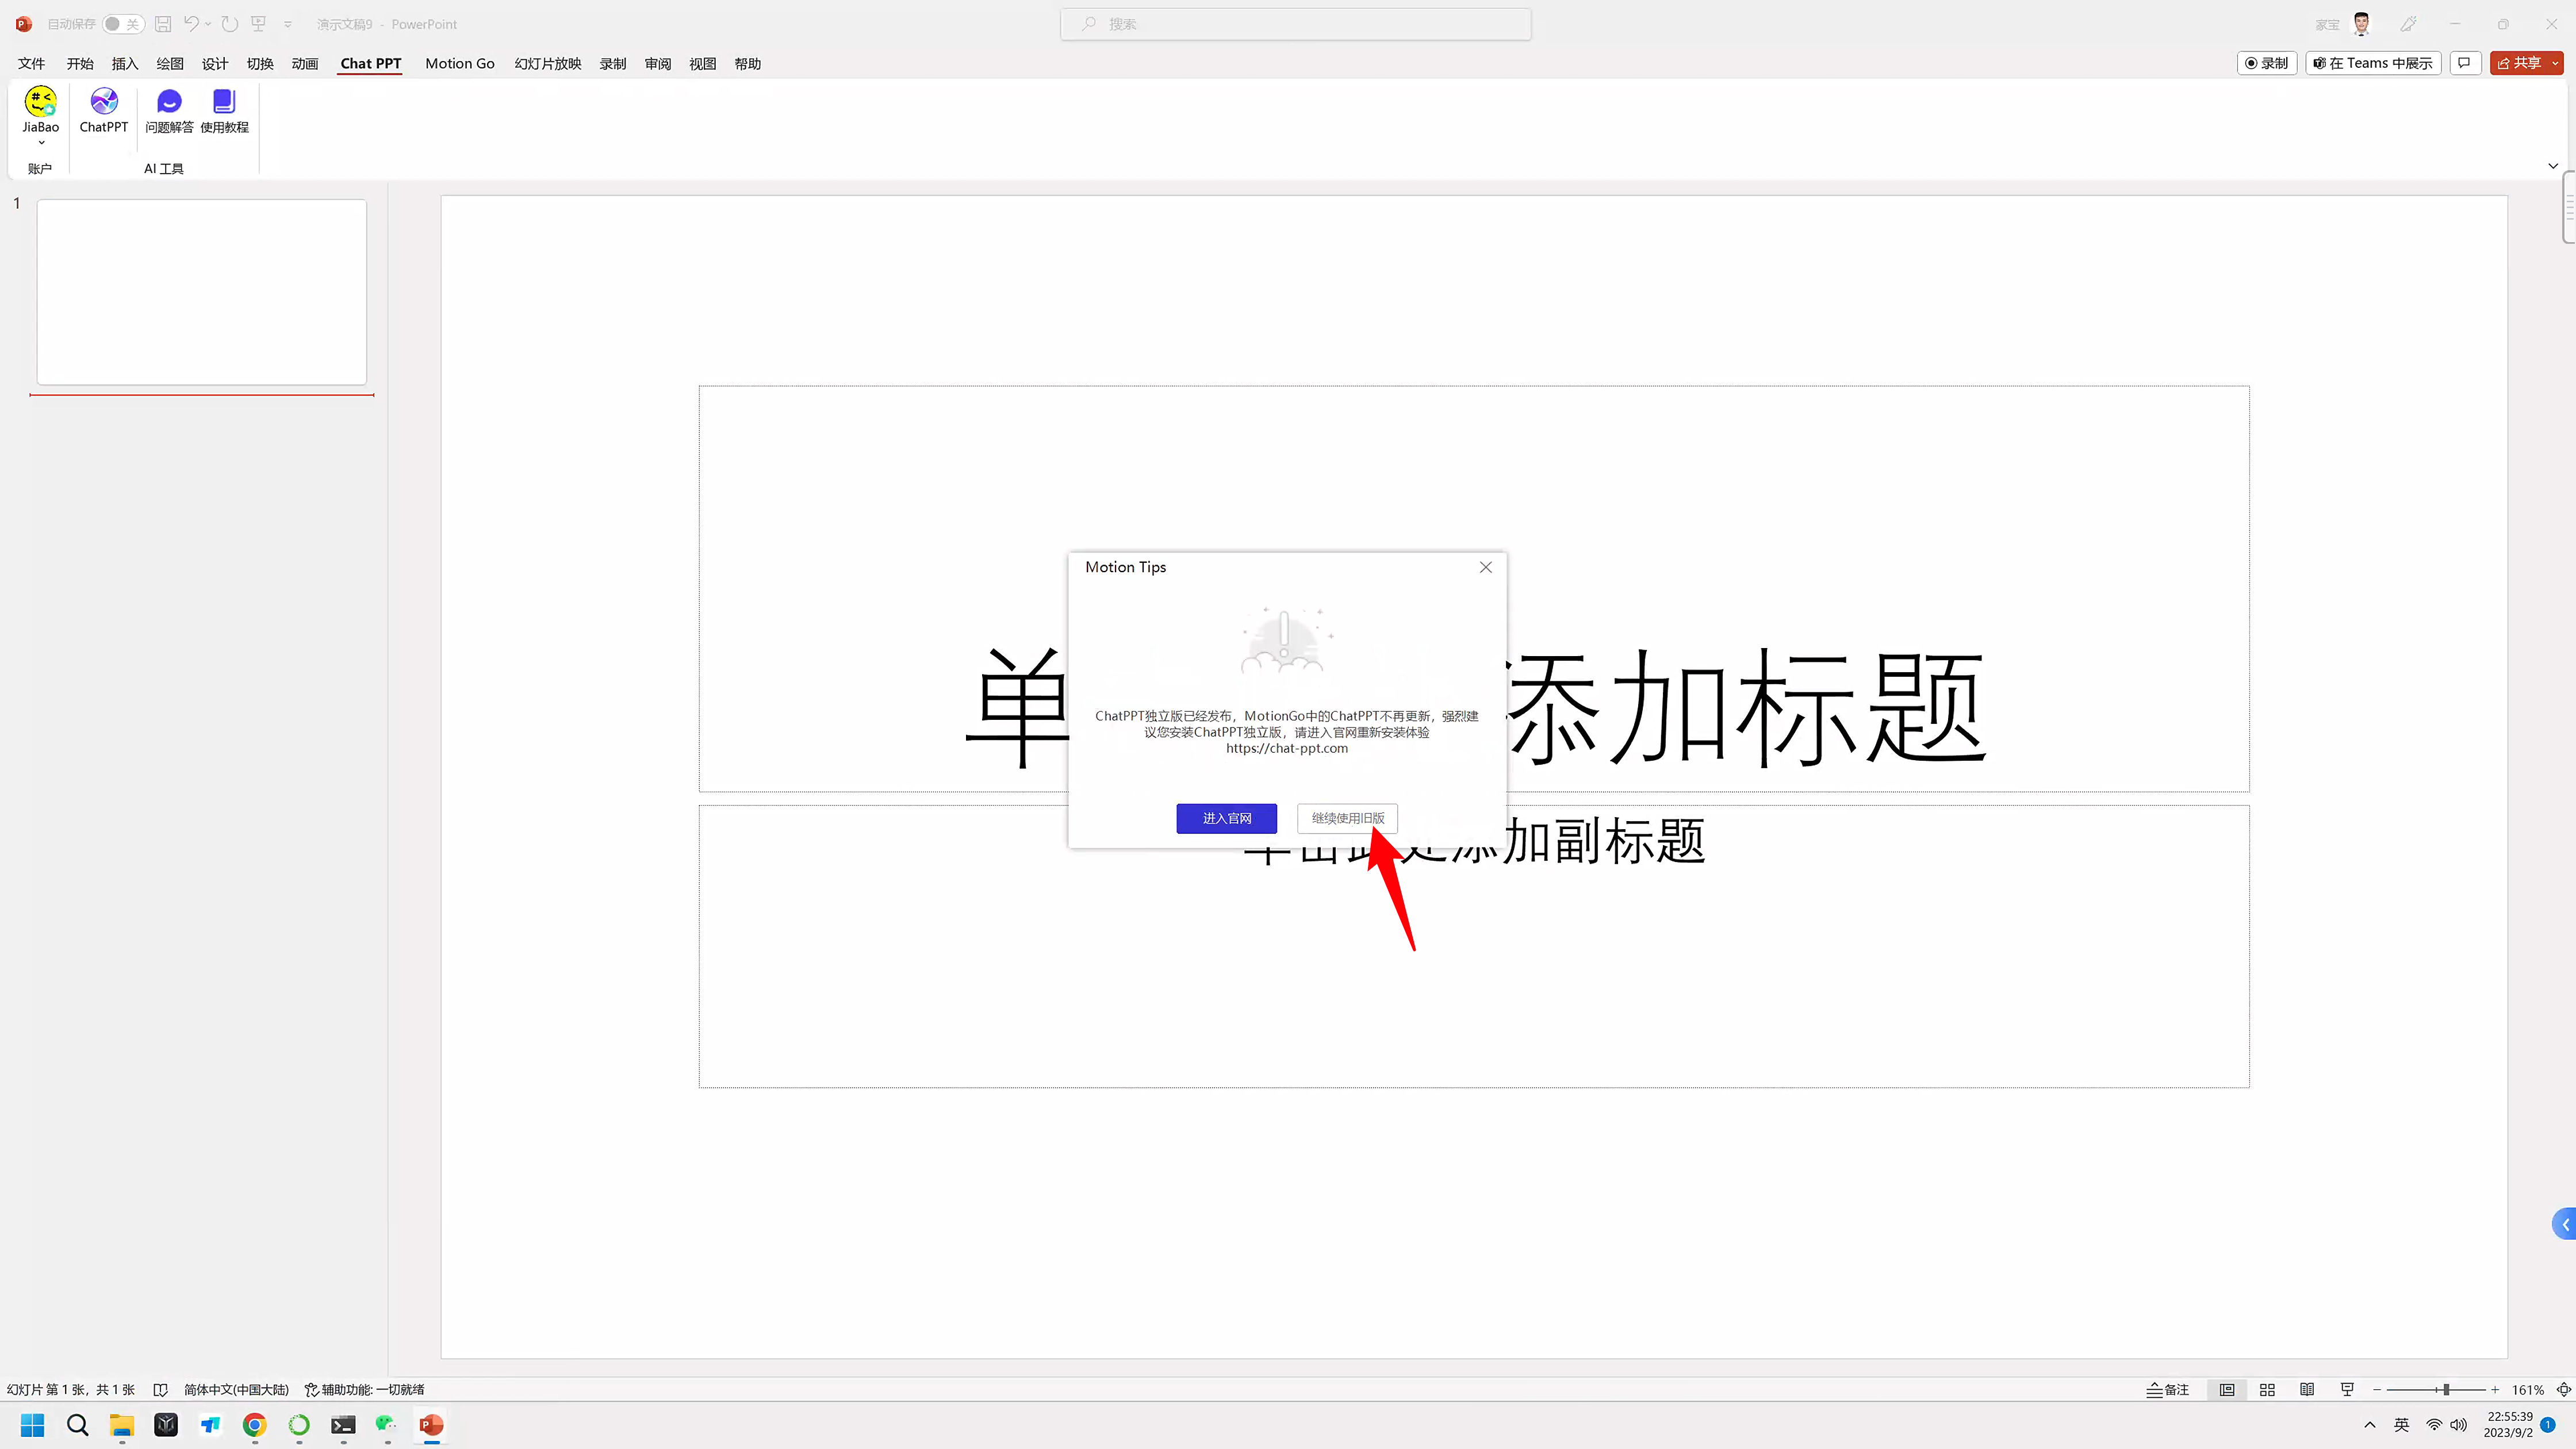Show hidden system tray icons

point(2370,1425)
